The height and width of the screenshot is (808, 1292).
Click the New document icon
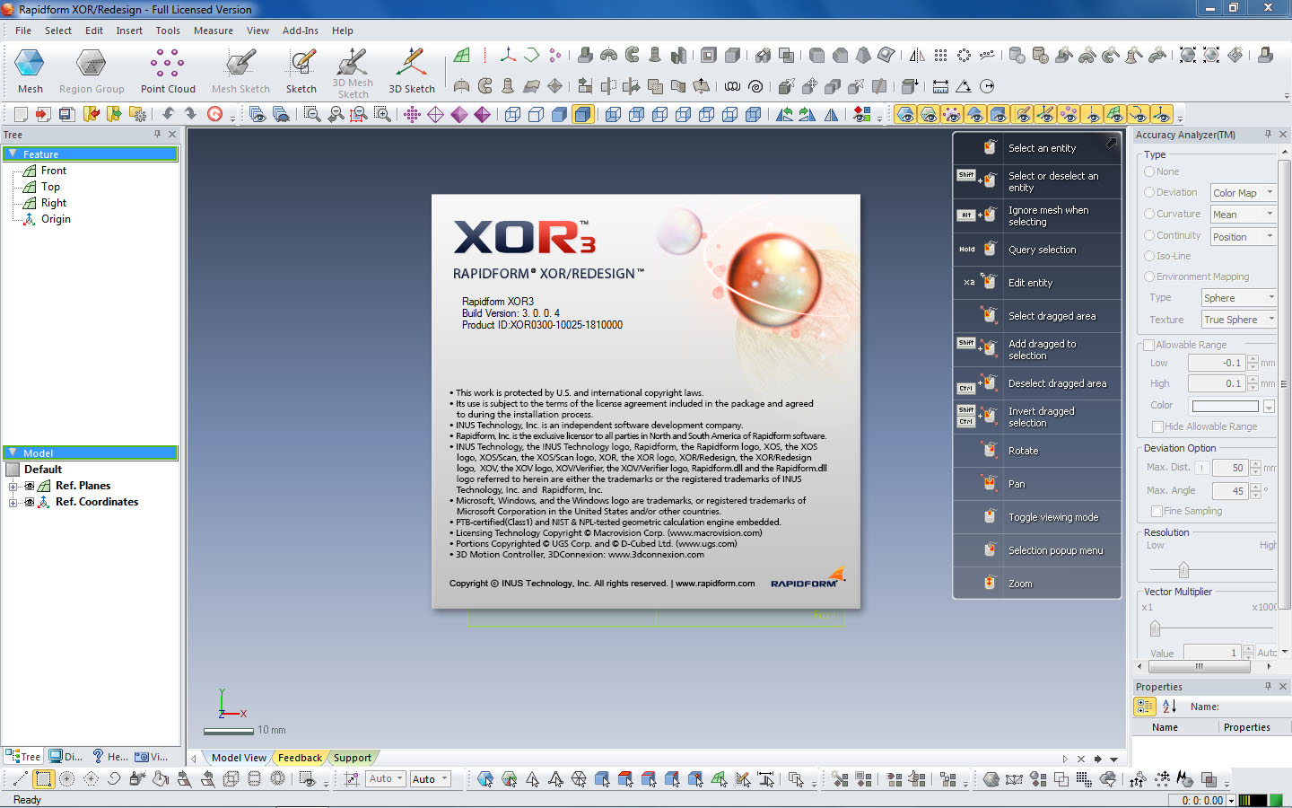(x=20, y=114)
